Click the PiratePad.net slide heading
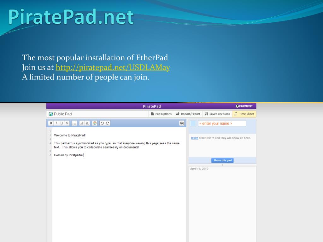The image size is (323, 242). 71,17
